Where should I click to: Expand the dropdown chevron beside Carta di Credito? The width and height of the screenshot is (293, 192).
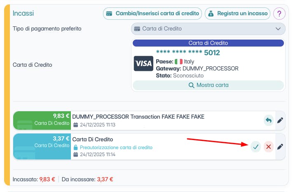[x=277, y=29]
